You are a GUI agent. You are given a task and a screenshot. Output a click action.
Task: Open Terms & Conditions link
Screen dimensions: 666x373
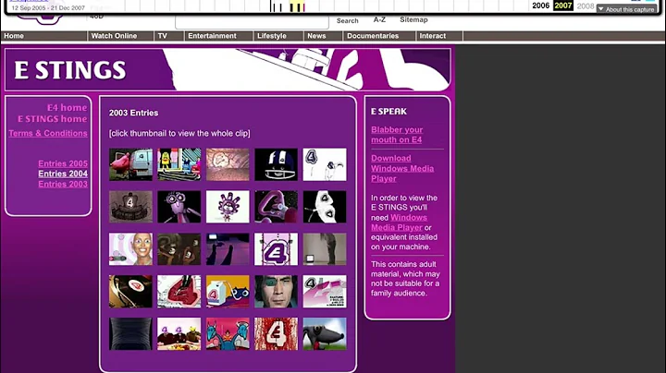48,133
